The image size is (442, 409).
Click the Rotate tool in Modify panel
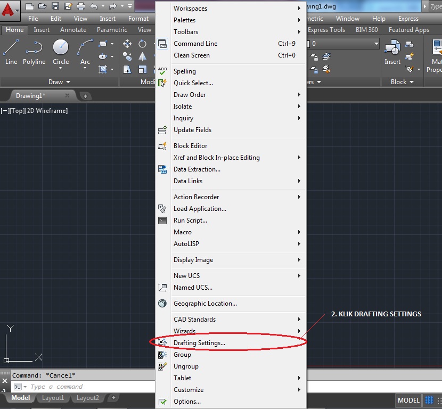[x=142, y=43]
